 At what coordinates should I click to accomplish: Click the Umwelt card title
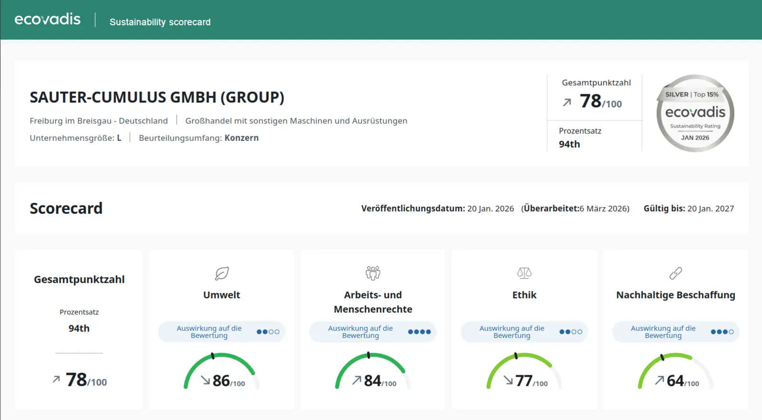point(221,295)
